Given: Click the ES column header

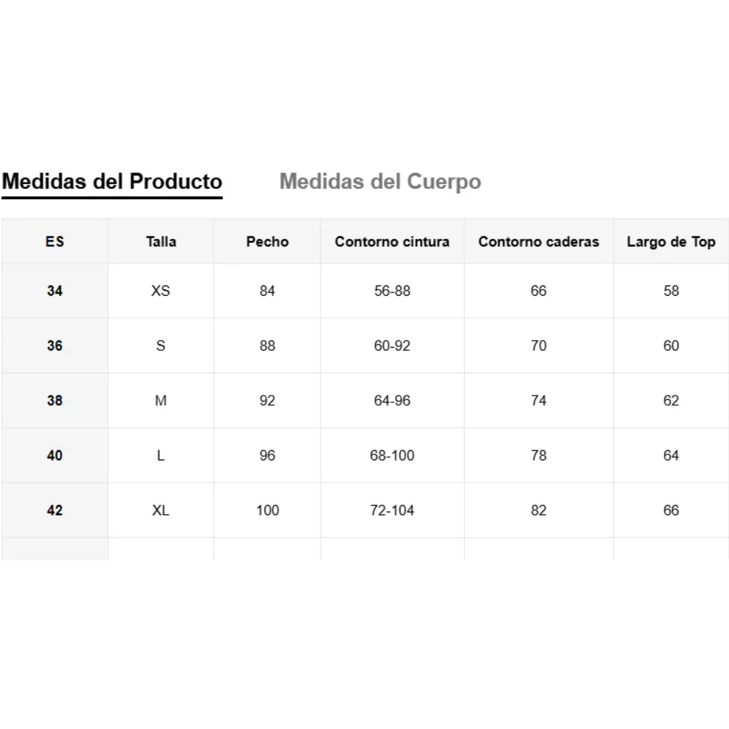Looking at the screenshot, I should point(55,242).
